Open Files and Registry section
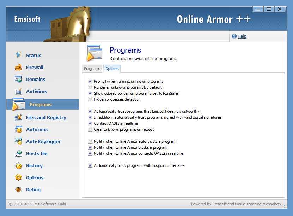Viewport: 293px width, 216px height. coord(46,118)
